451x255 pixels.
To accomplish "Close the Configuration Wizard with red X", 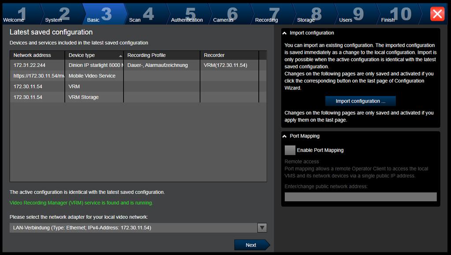I will [437, 14].
